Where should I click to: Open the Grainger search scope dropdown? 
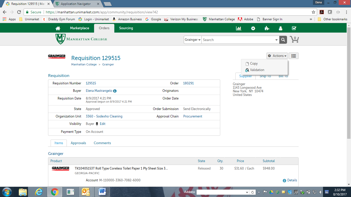(193, 40)
